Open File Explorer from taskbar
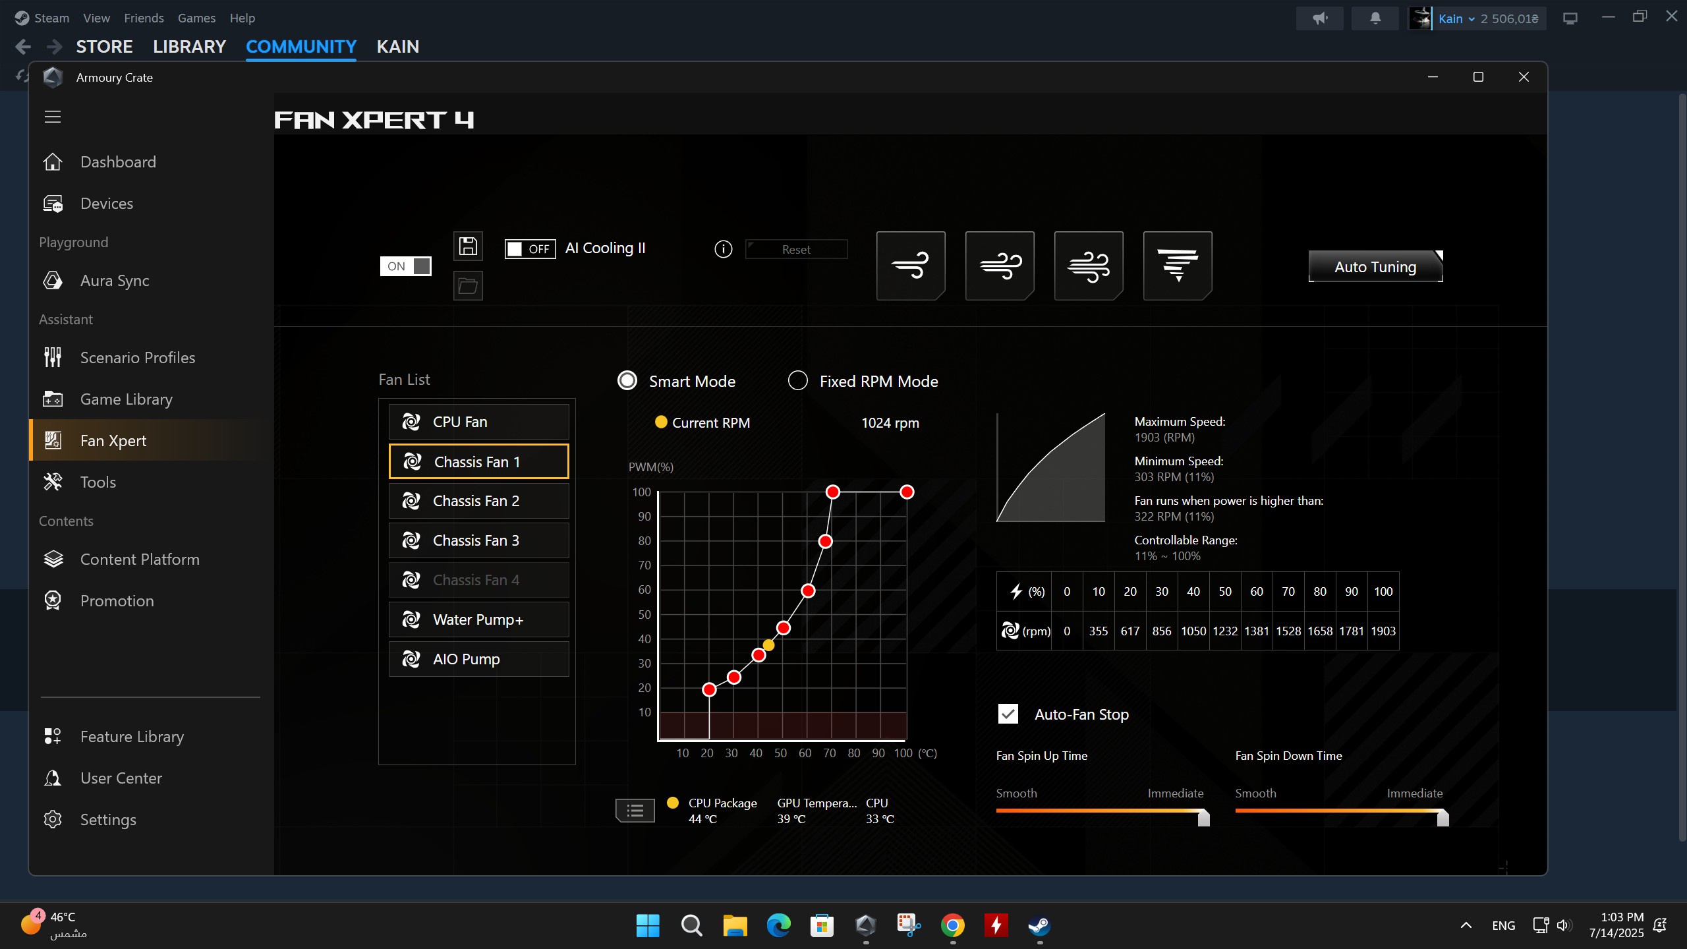This screenshot has width=1687, height=949. [x=735, y=925]
